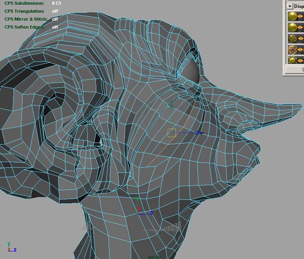Open the dropdown arrow beside Disp
This screenshot has width=304, height=259.
click(x=289, y=6)
